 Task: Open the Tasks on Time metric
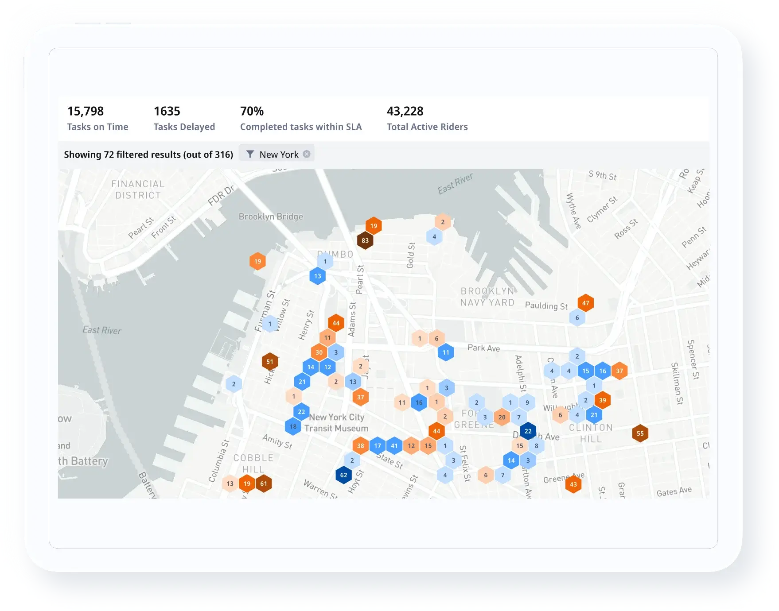coord(97,118)
